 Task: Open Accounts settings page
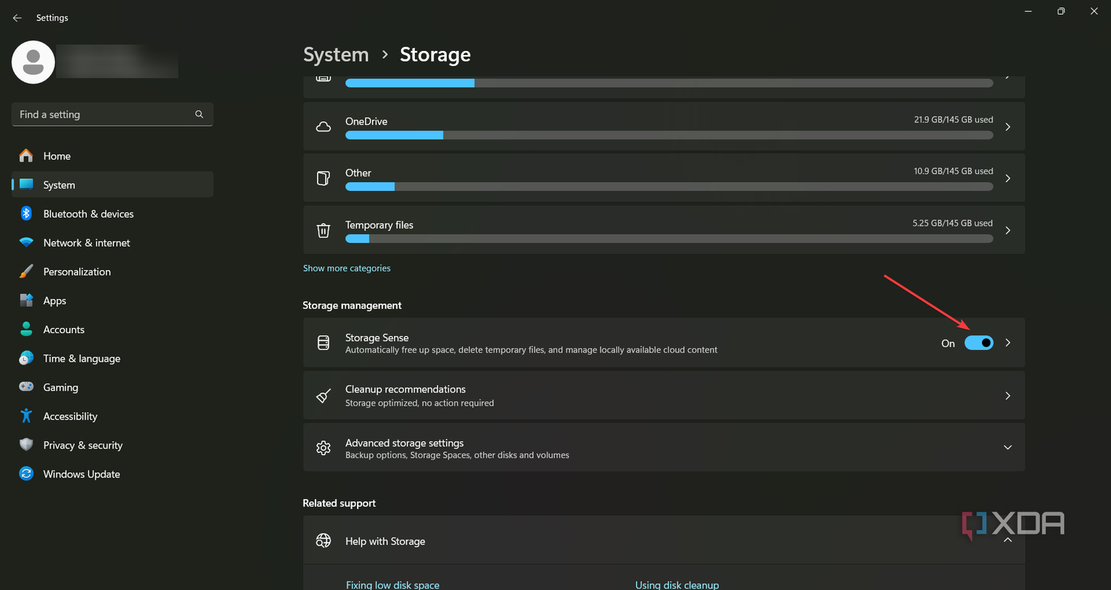tap(113, 329)
